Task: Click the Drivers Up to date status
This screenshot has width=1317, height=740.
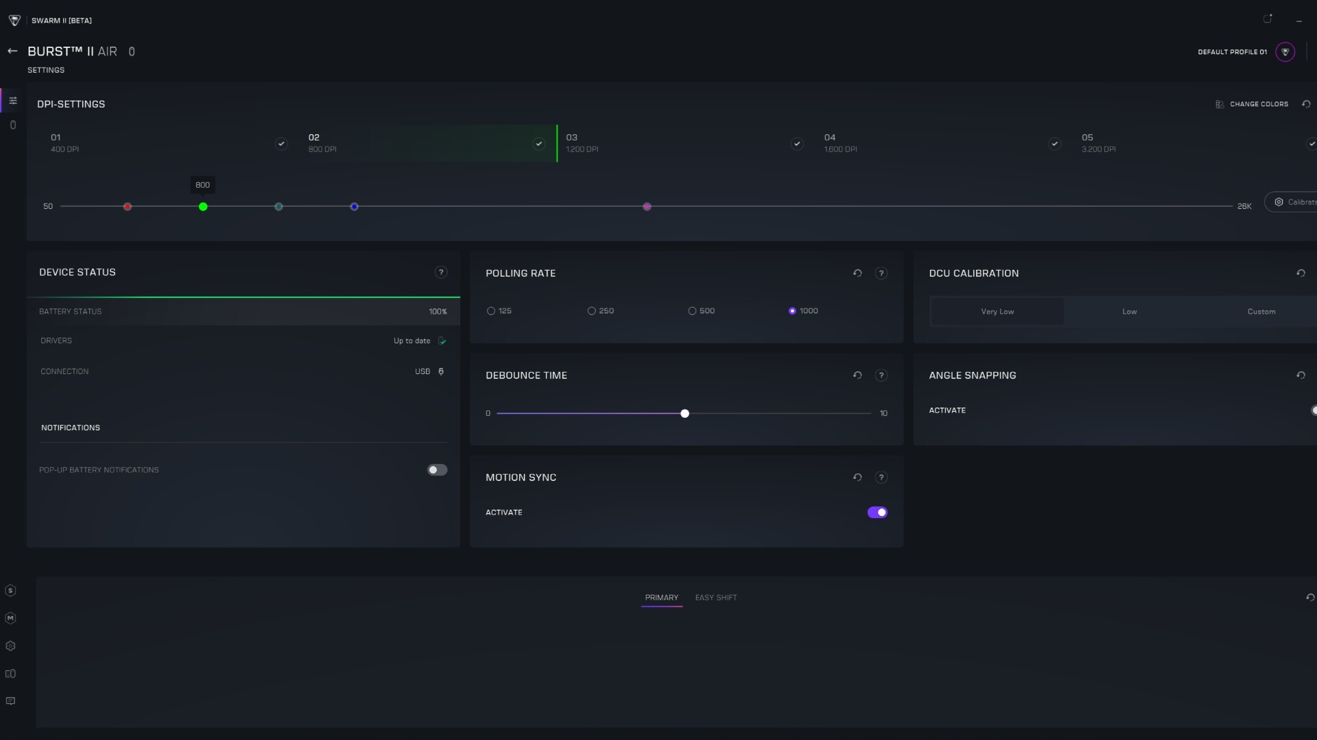Action: point(412,341)
